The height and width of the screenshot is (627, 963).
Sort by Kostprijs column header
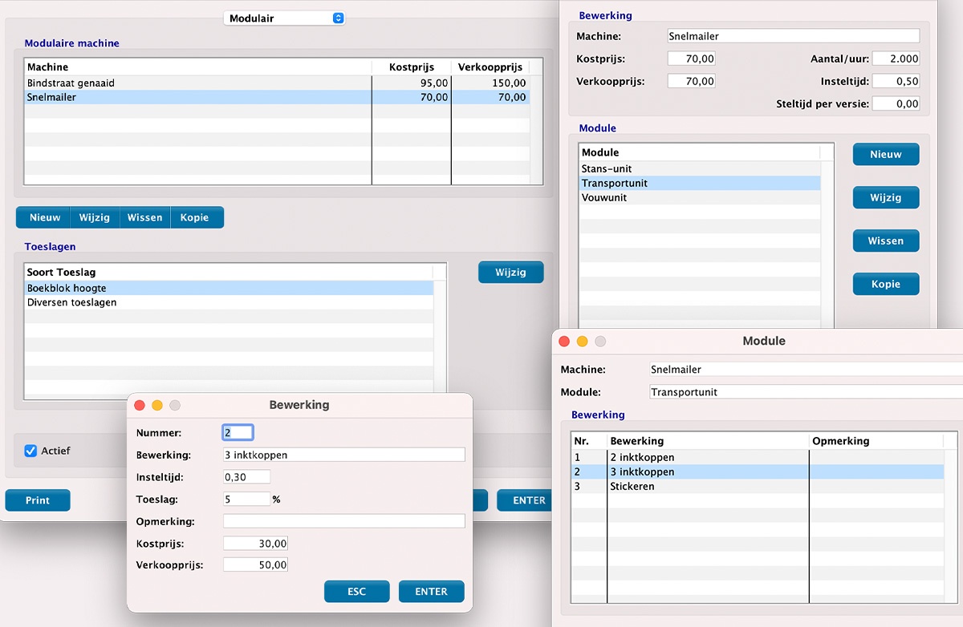pos(412,67)
